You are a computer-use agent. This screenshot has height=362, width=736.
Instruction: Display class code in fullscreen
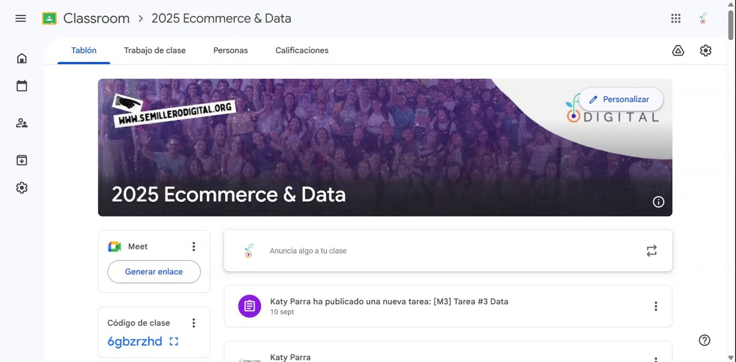[174, 342]
